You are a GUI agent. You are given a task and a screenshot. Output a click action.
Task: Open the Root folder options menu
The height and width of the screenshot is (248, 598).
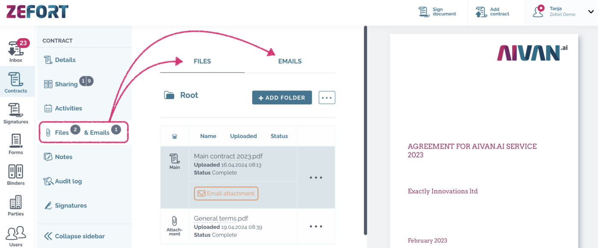pyautogui.click(x=327, y=97)
